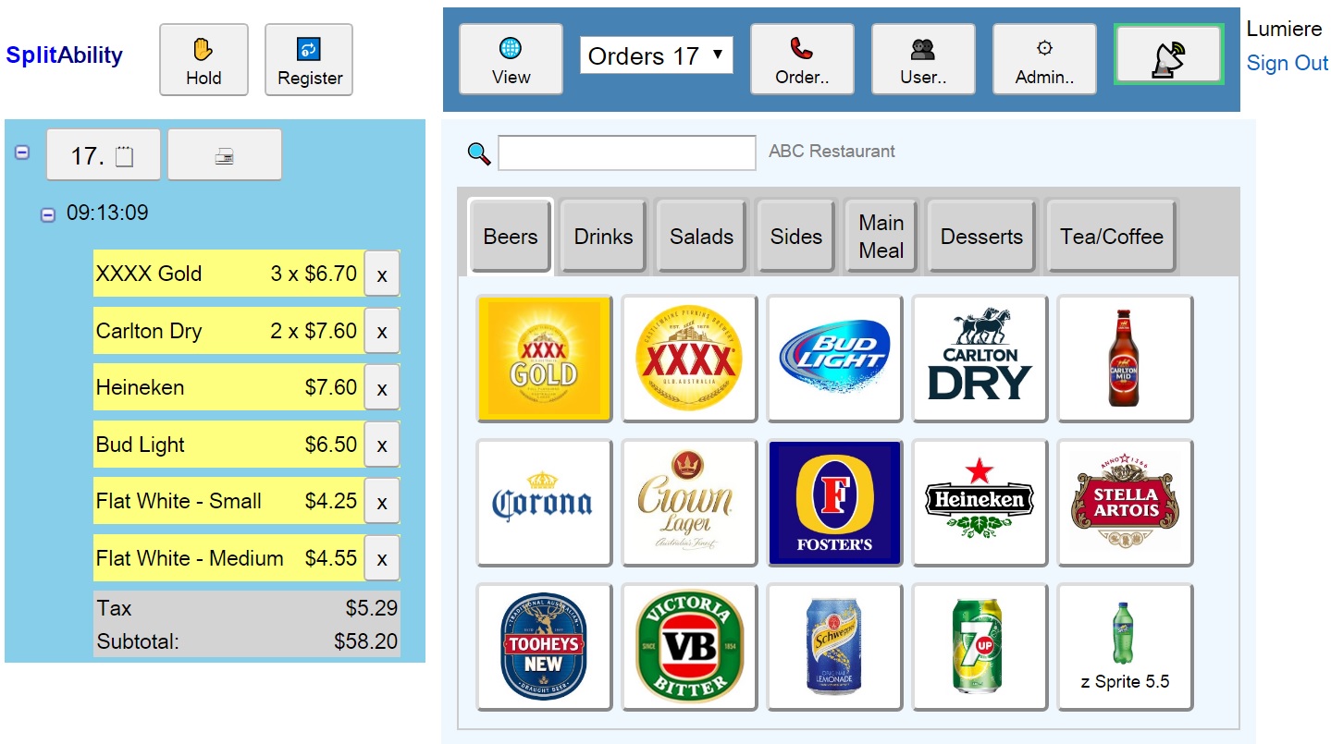Open the Sides tab
This screenshot has height=744, width=1331.
(796, 237)
